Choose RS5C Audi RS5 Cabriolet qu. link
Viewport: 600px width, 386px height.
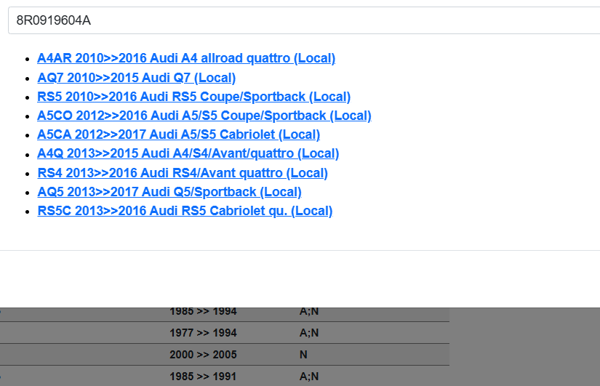[185, 211]
